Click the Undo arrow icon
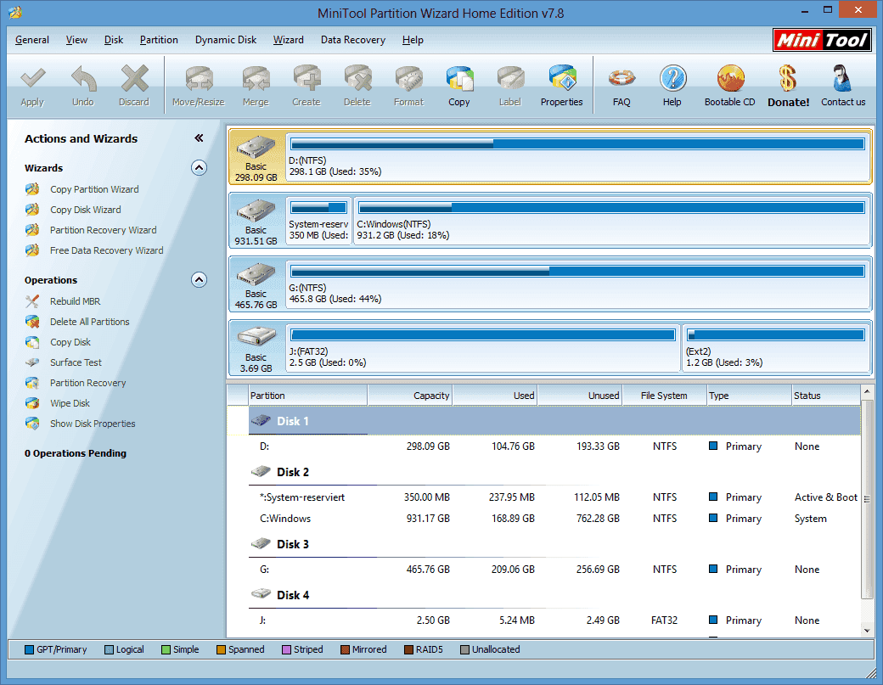This screenshot has width=883, height=685. click(83, 79)
